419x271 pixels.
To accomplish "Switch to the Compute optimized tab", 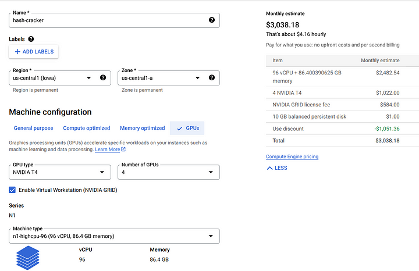I will tap(87, 128).
